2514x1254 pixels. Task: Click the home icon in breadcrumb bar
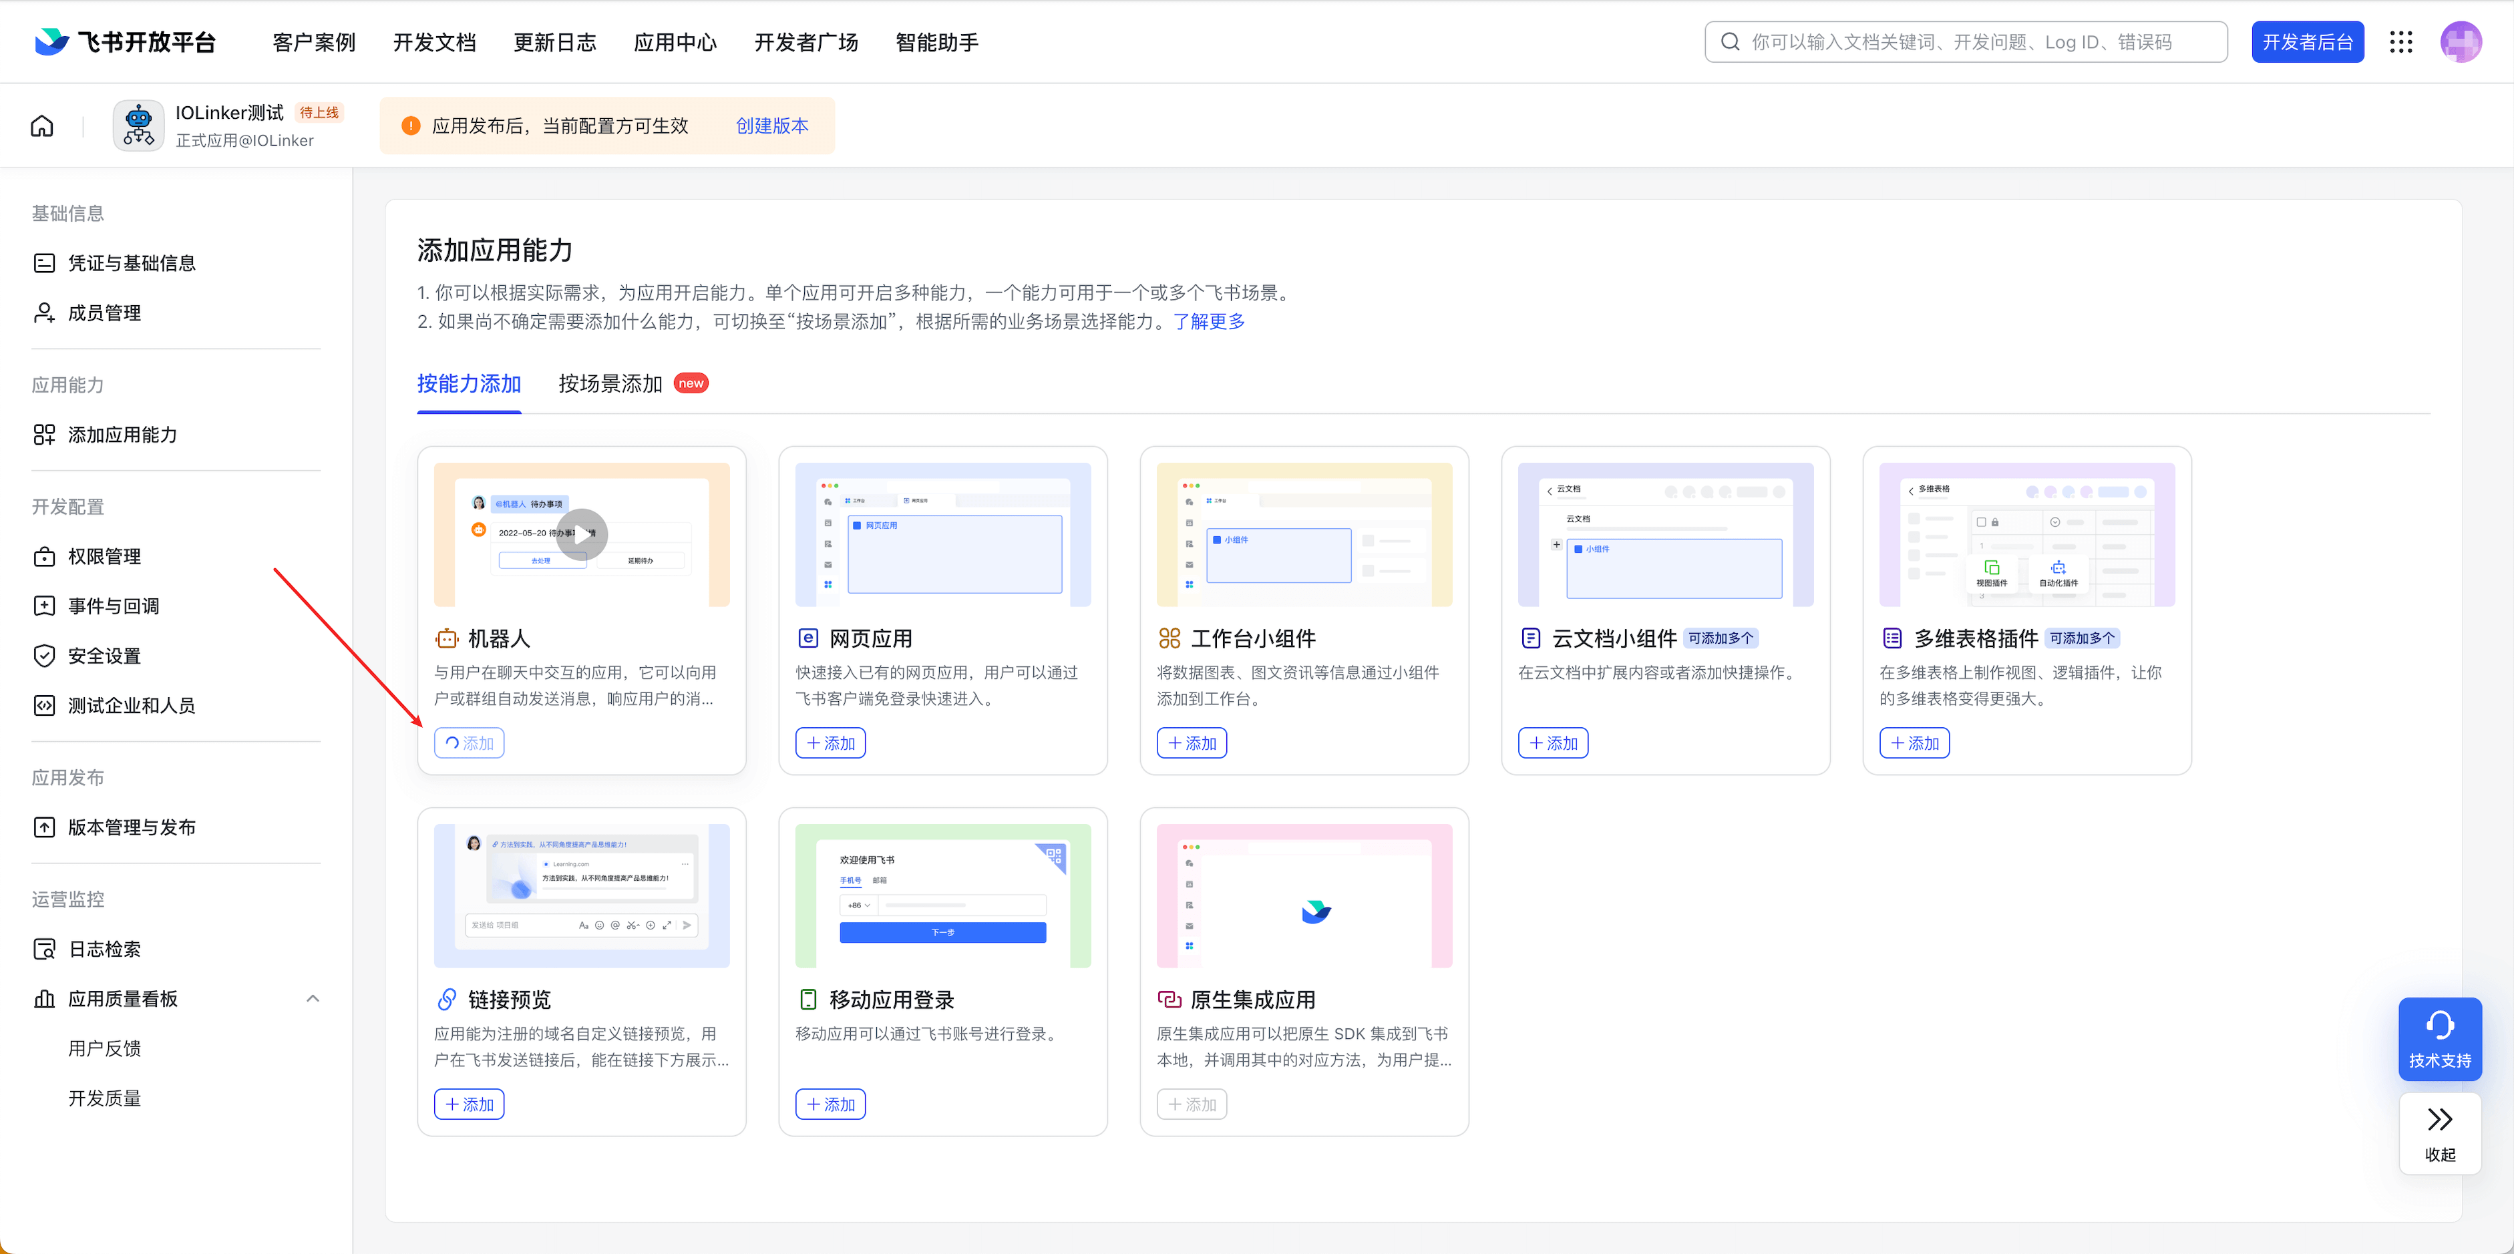[x=42, y=126]
